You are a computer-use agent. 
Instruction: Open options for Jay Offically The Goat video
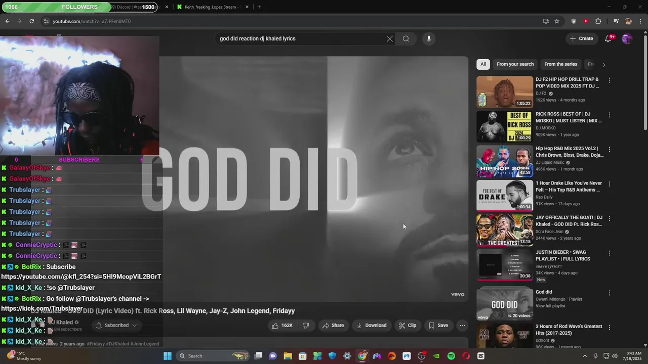610,218
